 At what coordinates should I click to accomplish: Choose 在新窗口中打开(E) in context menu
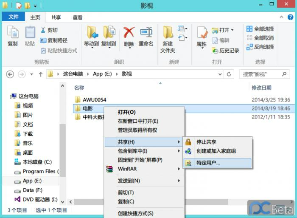pos(138,121)
